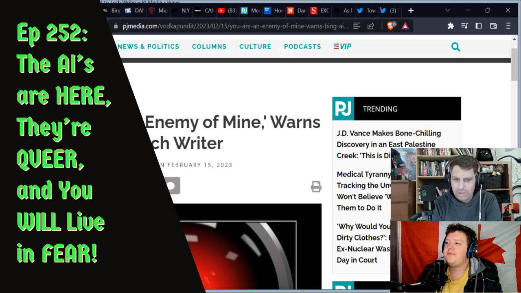Viewport: 521px width, 293px height.
Task: Switch to the Twitter (3) tab
Action: [x=390, y=11]
